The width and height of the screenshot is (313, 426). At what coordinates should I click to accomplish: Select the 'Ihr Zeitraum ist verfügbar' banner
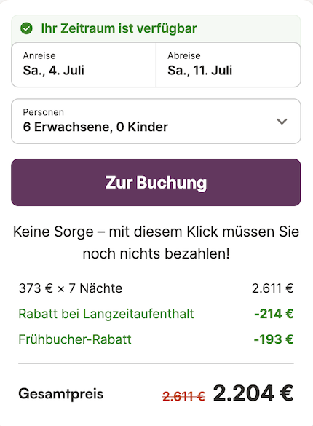(x=156, y=28)
